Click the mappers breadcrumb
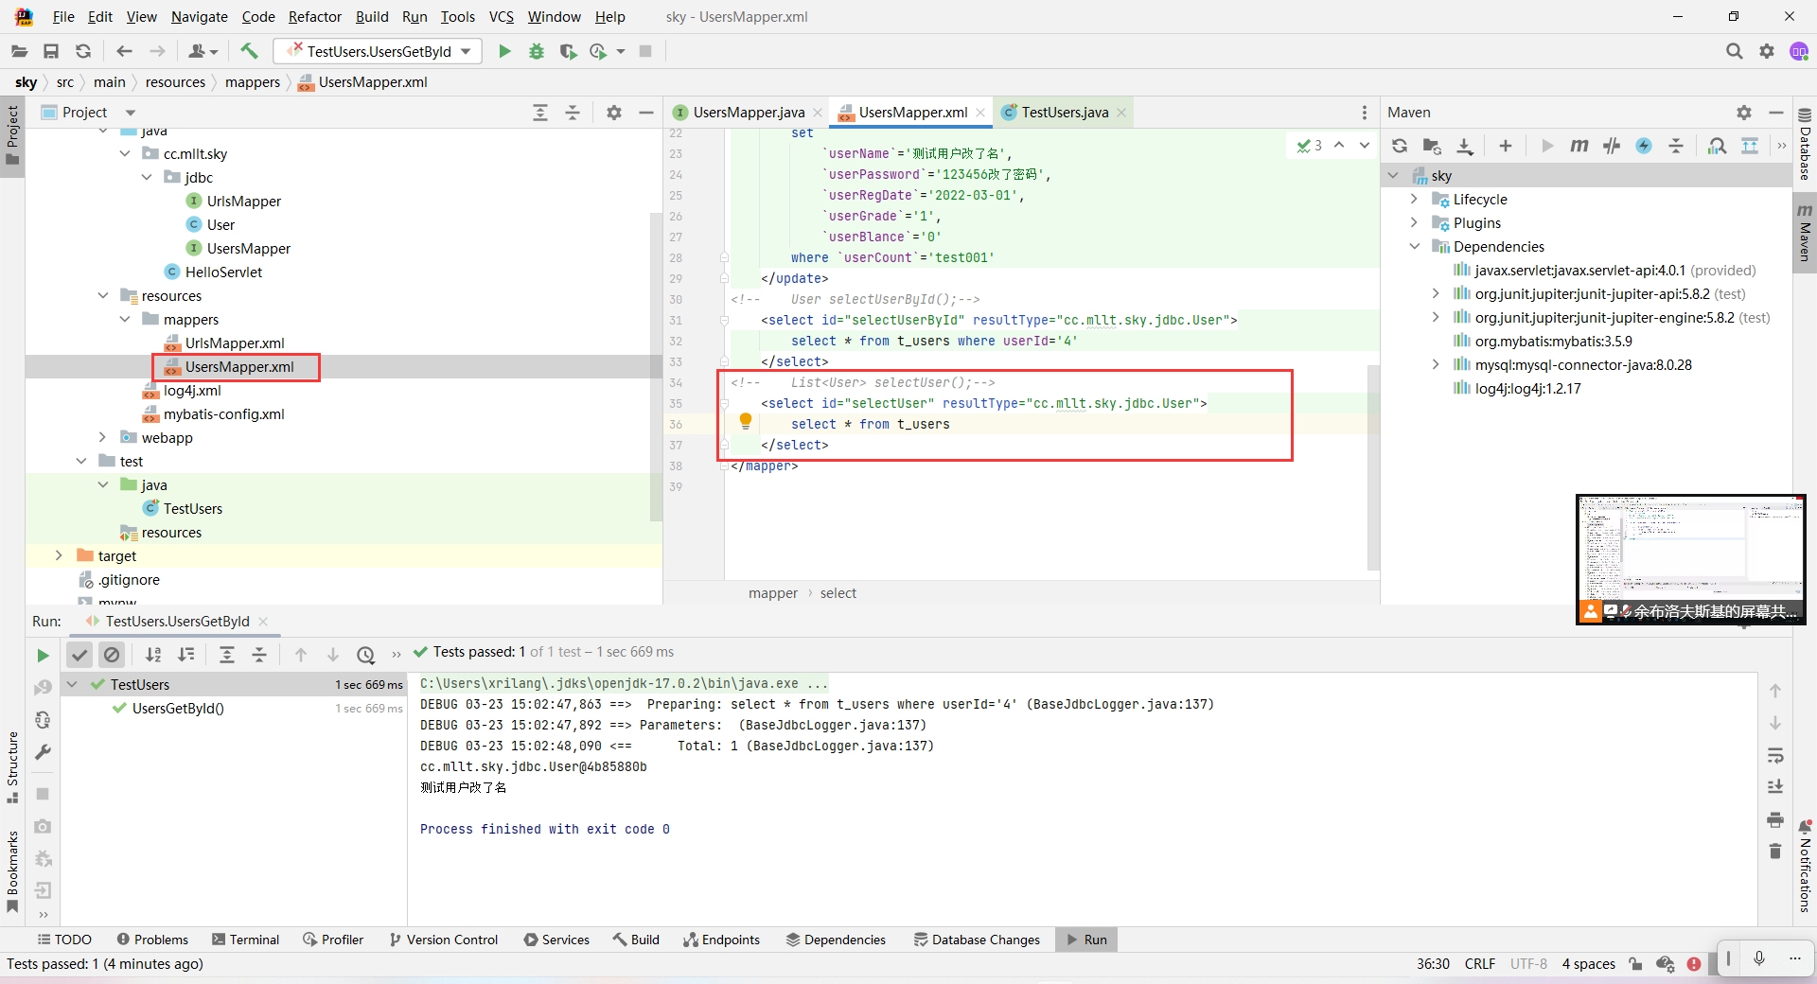The width and height of the screenshot is (1817, 984). (x=253, y=82)
